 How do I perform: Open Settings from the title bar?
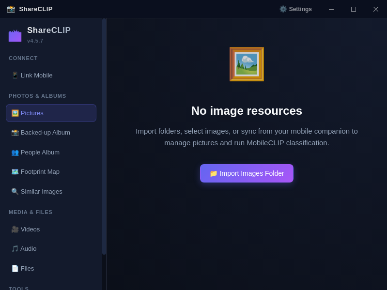pos(295,9)
